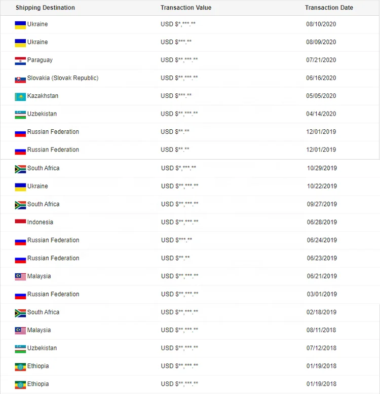The image size is (380, 394).
Task: Click Russian Federation flag in 03/01/2019 row
Action: coord(20,295)
